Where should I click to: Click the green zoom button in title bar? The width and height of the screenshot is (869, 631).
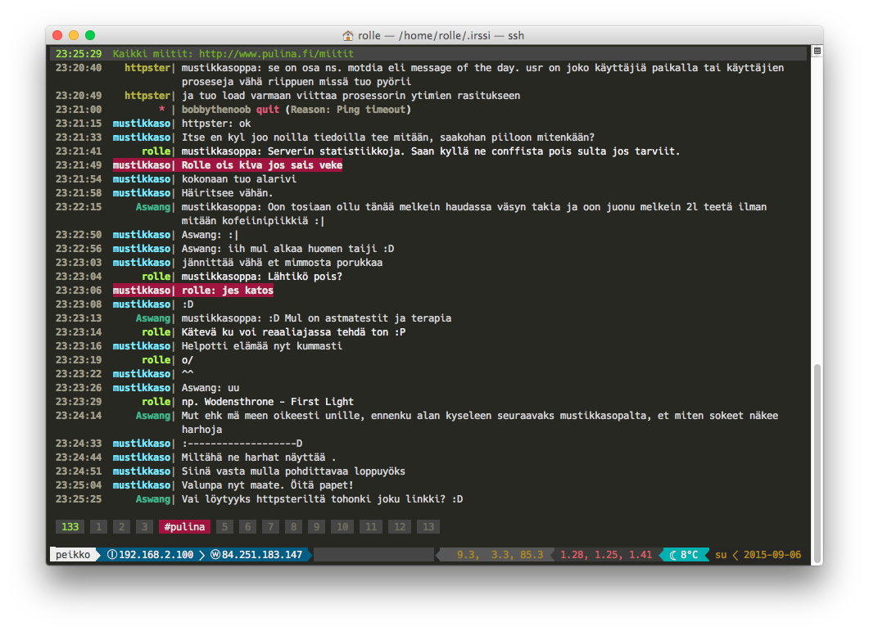coord(90,35)
